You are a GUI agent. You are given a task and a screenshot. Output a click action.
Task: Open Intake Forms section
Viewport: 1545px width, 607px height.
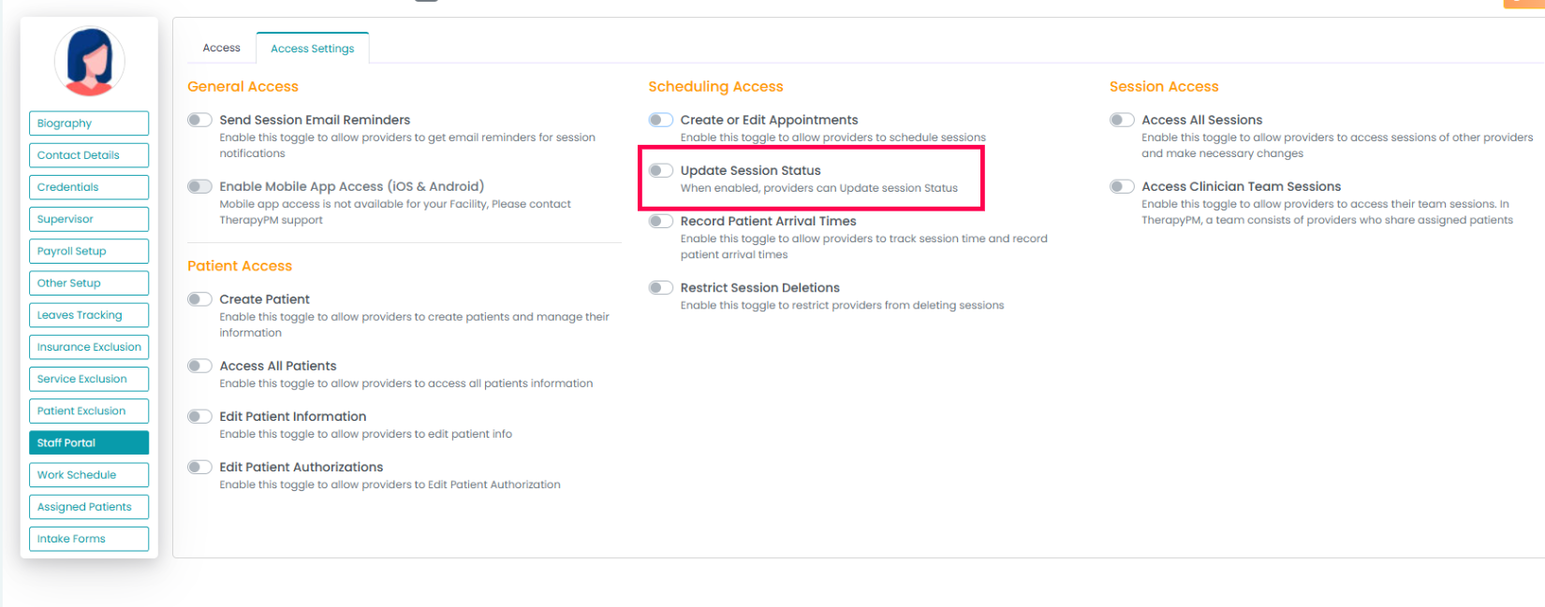click(x=89, y=539)
